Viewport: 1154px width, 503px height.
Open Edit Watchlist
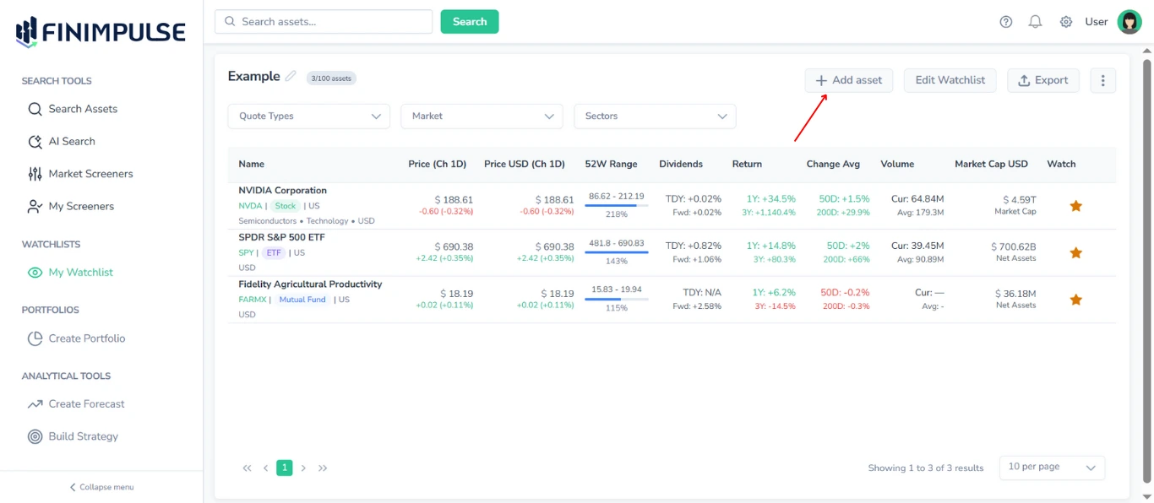pos(950,80)
